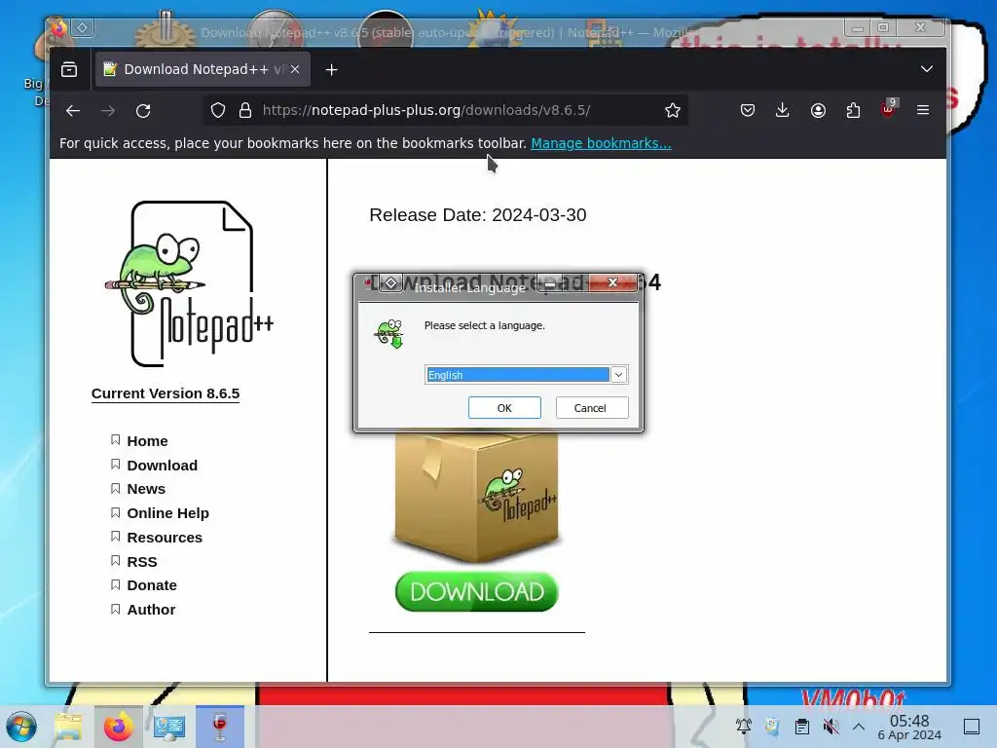The image size is (997, 748).
Task: Click the Firefox taskbar icon
Action: click(118, 727)
